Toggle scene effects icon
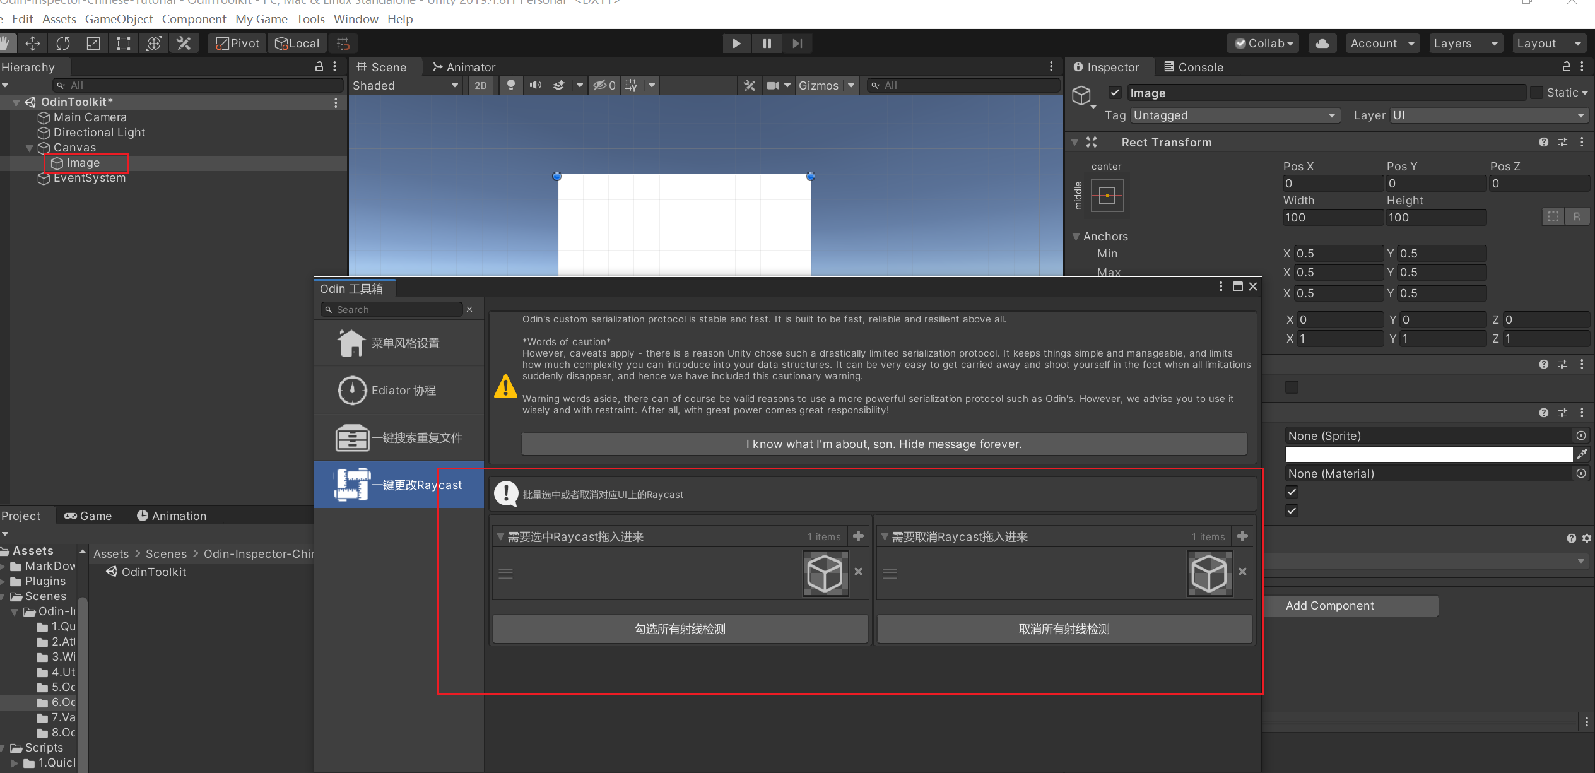This screenshot has width=1595, height=773. click(559, 85)
